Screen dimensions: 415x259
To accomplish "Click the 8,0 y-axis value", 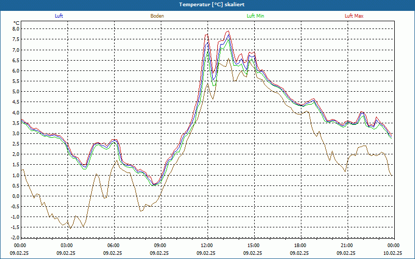I will (x=16, y=29).
